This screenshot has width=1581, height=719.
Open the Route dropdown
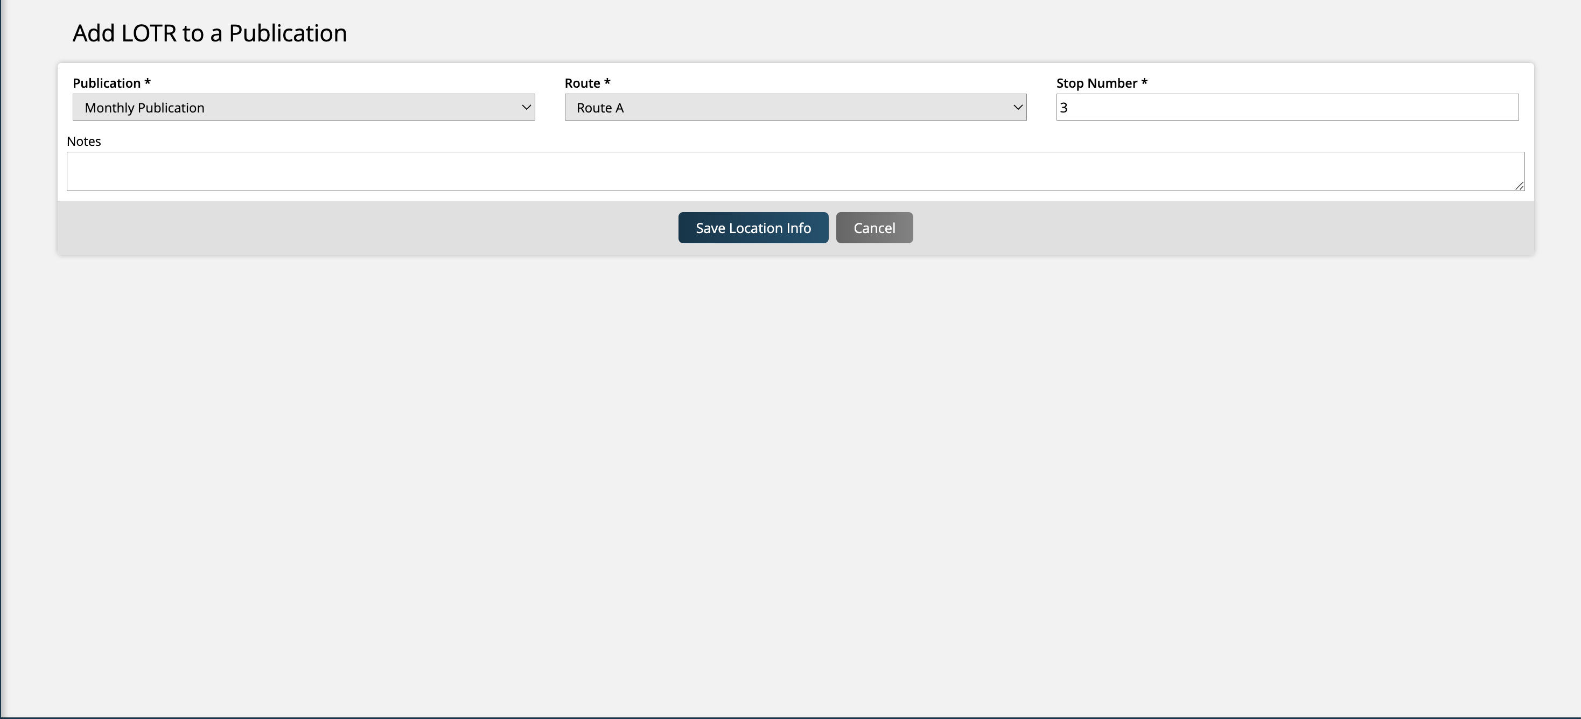coord(795,107)
